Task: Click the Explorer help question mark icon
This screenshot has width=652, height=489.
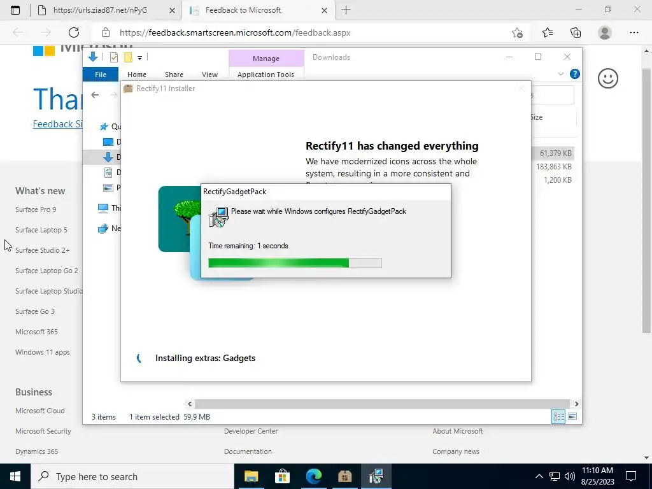Action: [575, 74]
